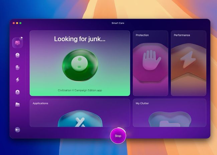217x155 pixels.
Task: Click the Smart Care window title
Action: pyautogui.click(x=118, y=23)
